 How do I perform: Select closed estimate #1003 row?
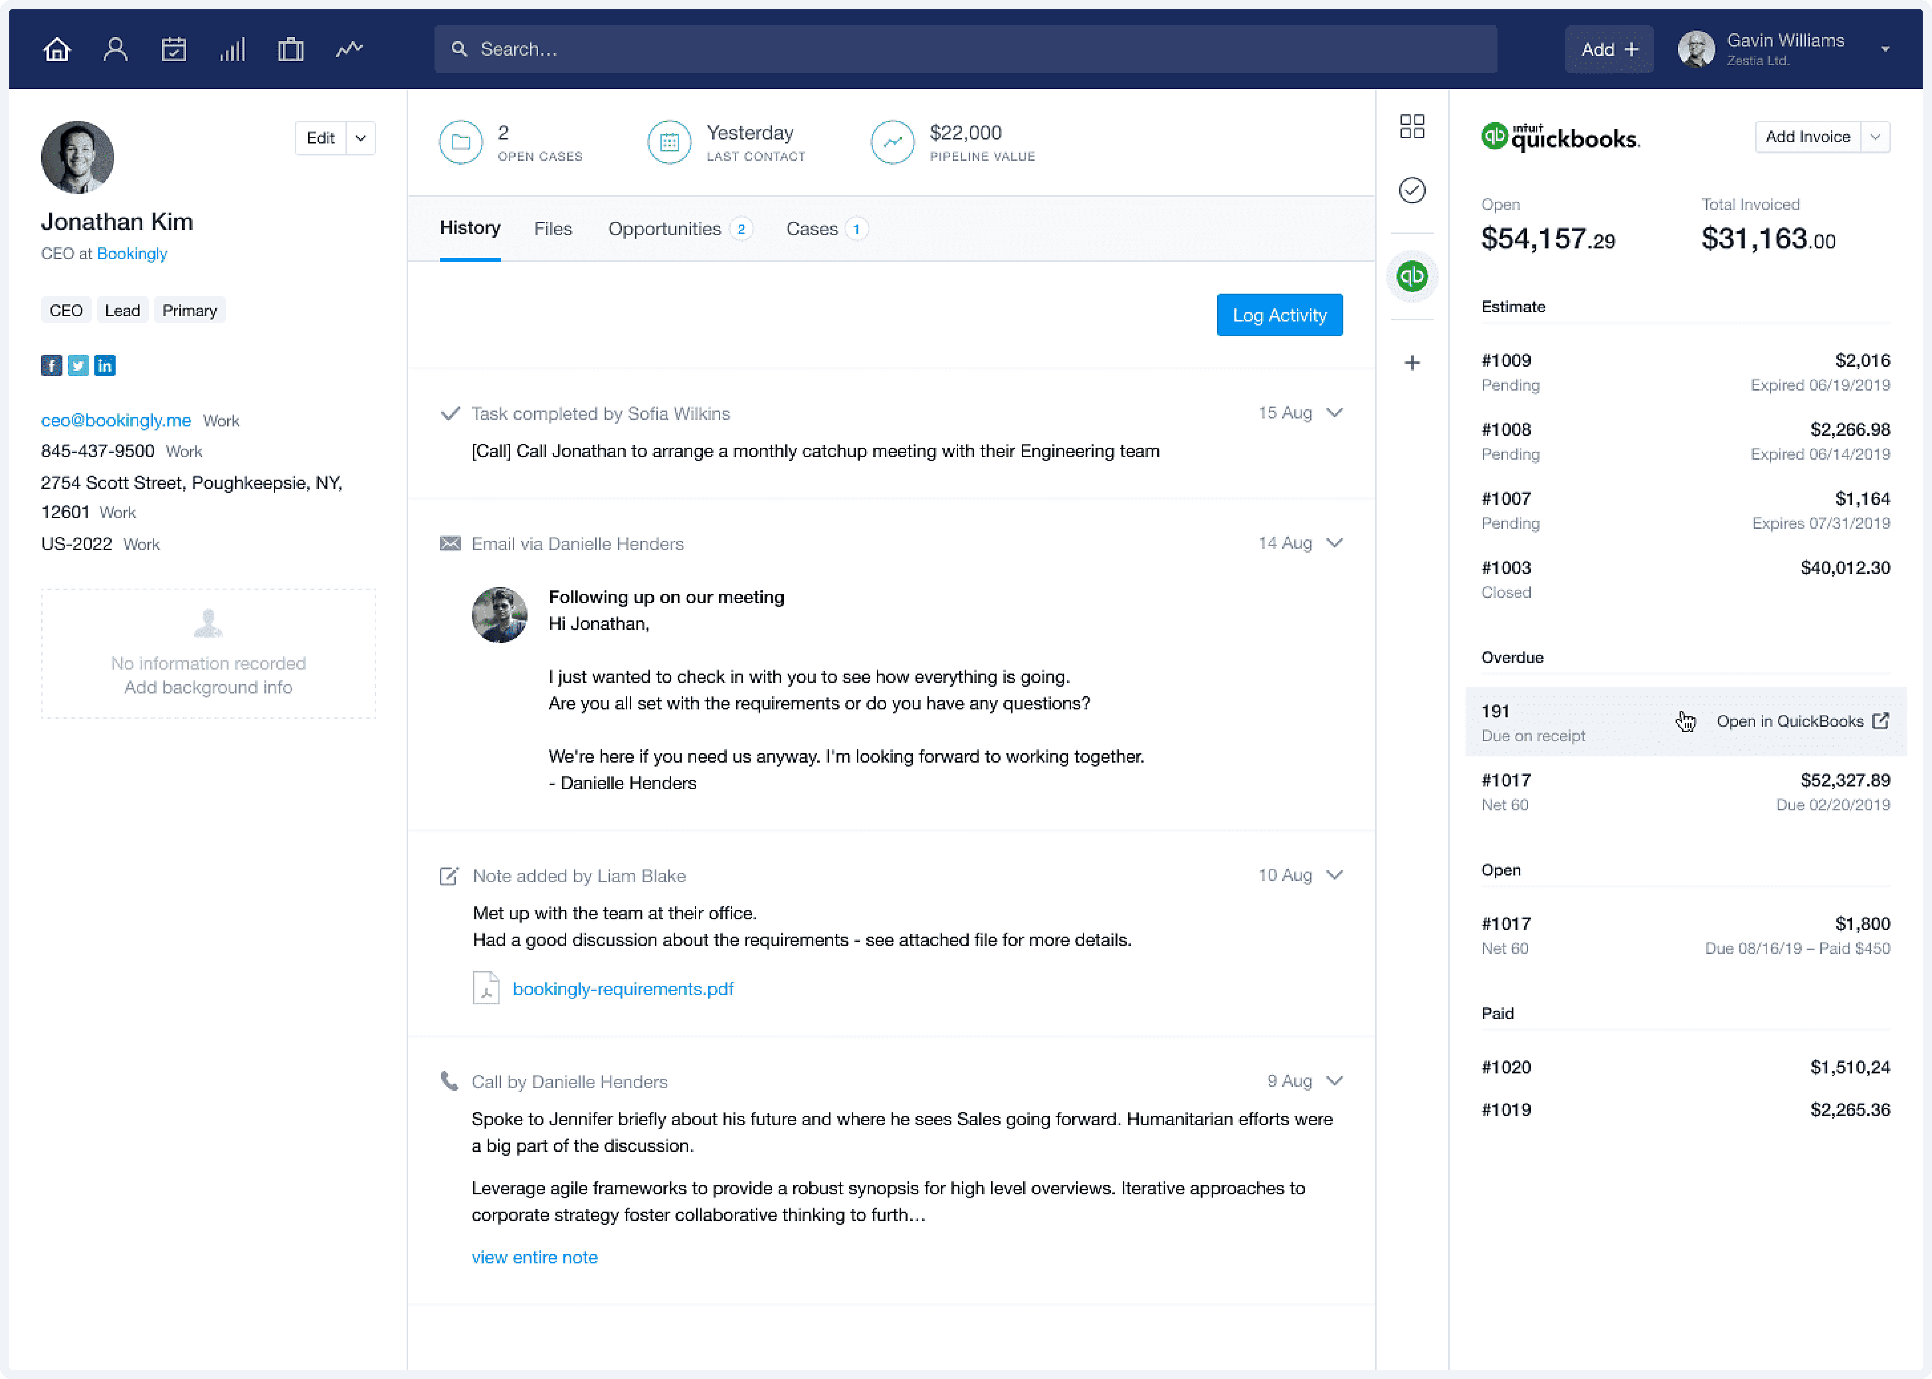(x=1686, y=579)
